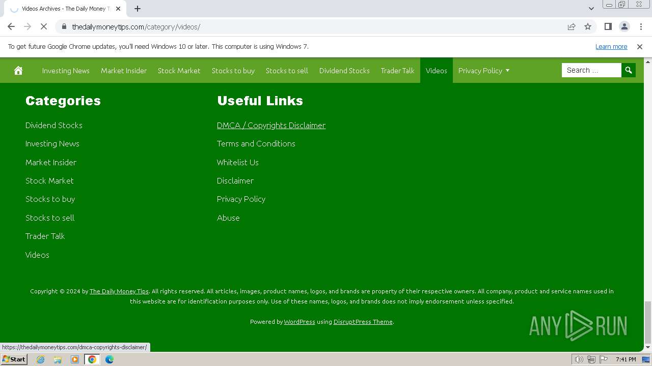
Task: Open the Chrome profile avatar icon
Action: 624,26
